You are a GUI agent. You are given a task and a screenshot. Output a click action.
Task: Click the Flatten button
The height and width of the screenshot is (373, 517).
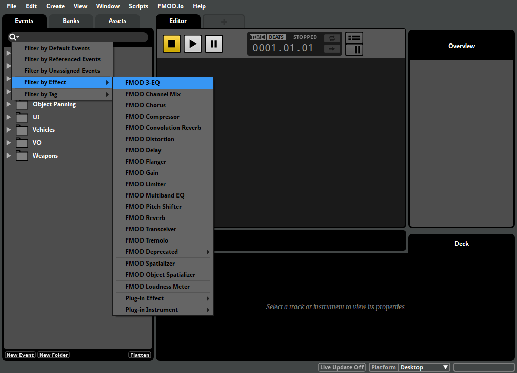[x=140, y=355]
